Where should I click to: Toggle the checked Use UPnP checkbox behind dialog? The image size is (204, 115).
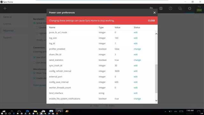point(34,57)
